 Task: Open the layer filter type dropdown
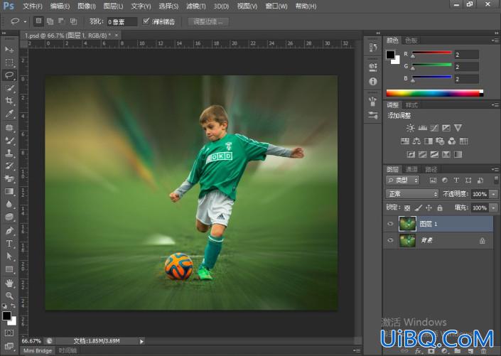coord(402,180)
